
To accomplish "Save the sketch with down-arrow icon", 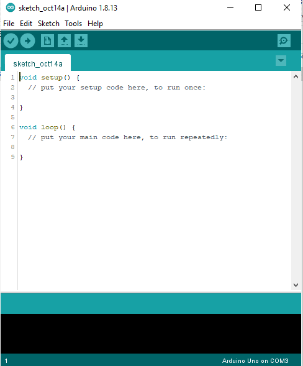I will pyautogui.click(x=81, y=41).
